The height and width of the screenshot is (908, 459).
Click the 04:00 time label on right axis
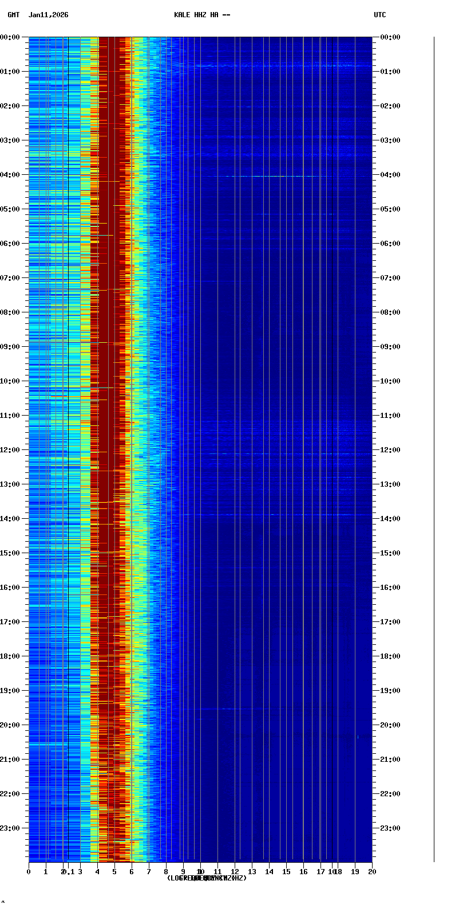pyautogui.click(x=390, y=175)
